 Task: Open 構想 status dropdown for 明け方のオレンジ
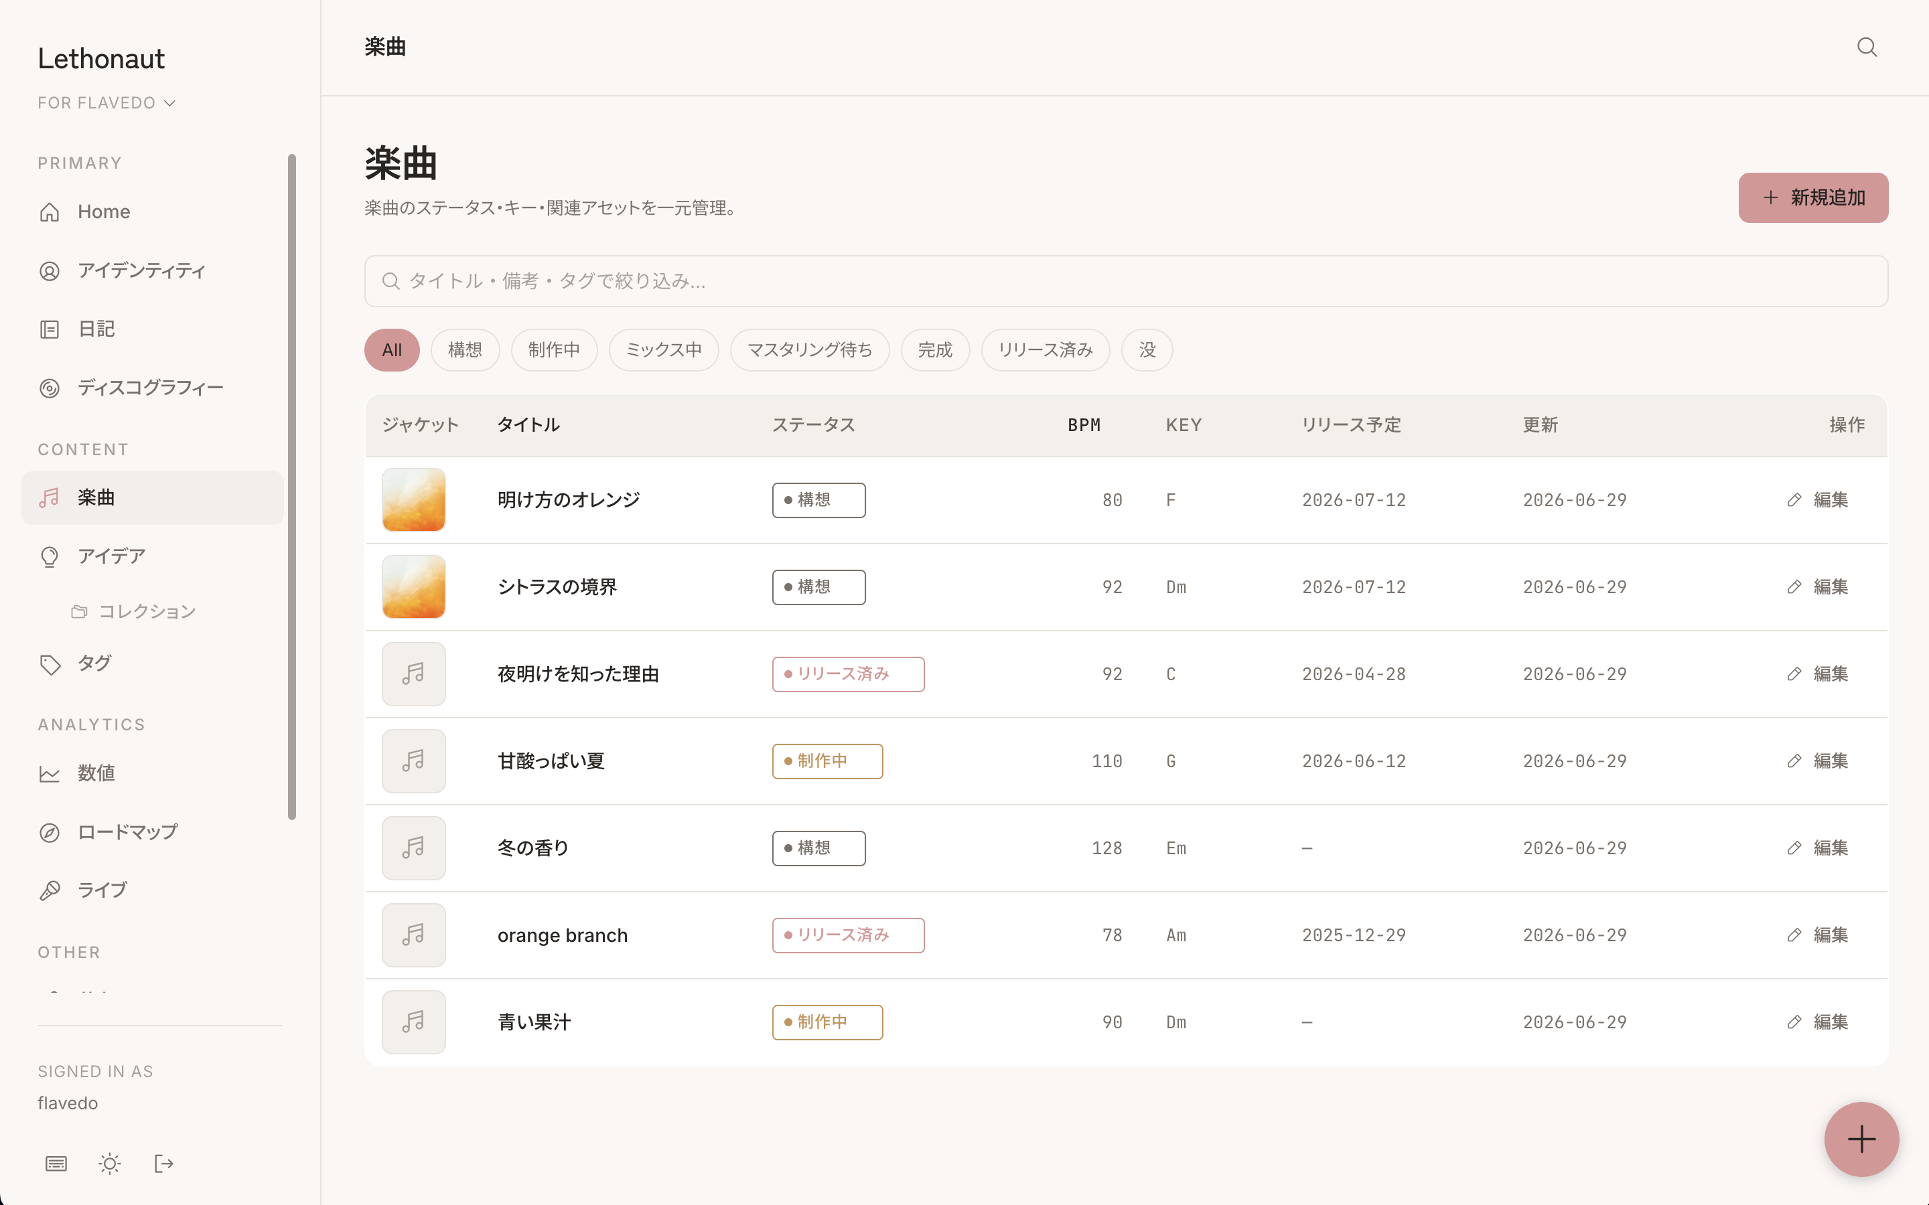click(x=818, y=499)
